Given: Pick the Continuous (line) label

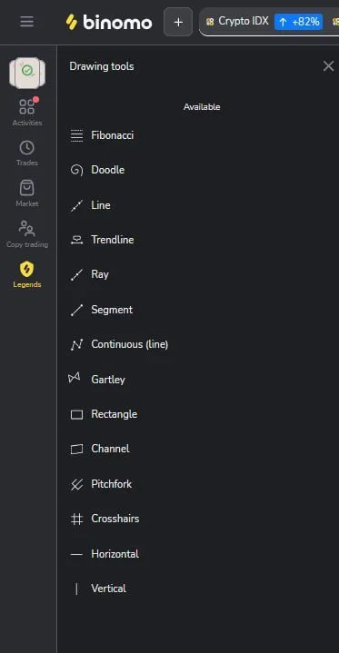Looking at the screenshot, I should click(130, 344).
